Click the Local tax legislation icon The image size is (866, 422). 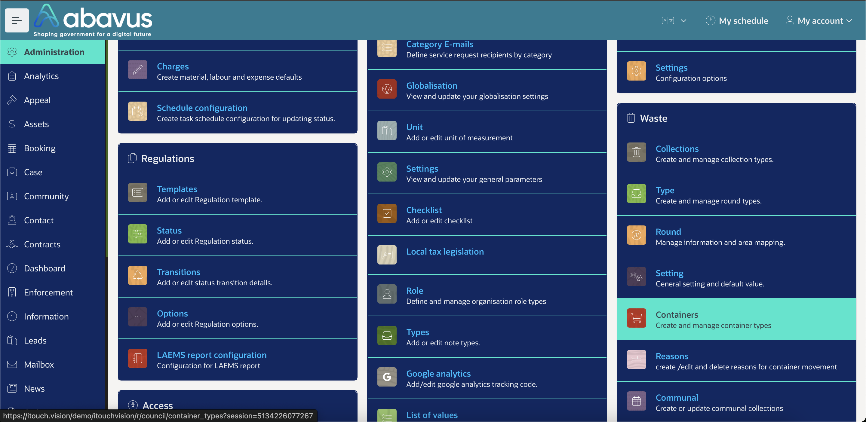[387, 255]
